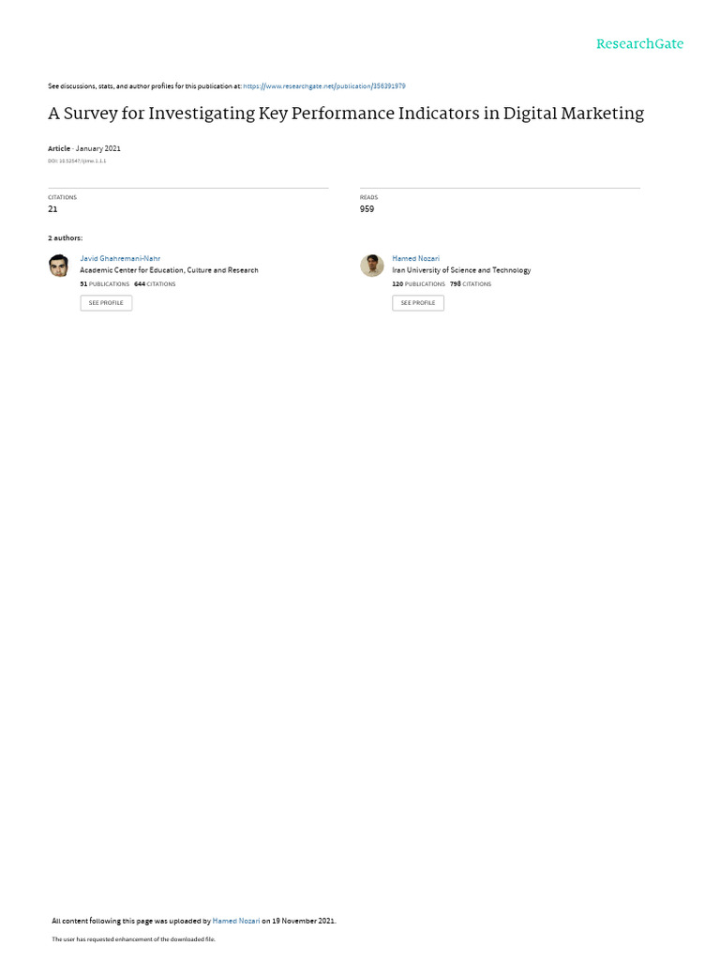
Task: Click 798 CITATIONS stat for Hamed Nozari
Action: pyautogui.click(x=471, y=284)
